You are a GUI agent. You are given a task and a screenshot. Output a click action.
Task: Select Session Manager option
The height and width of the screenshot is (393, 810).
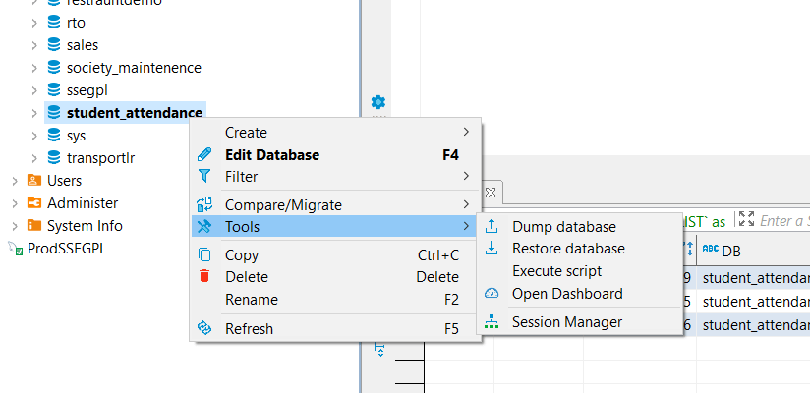point(580,322)
